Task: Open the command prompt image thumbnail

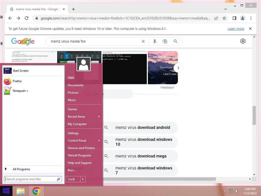Action: (x=124, y=67)
